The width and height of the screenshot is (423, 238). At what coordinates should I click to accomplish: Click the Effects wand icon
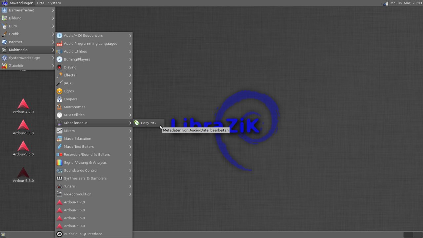[59, 75]
